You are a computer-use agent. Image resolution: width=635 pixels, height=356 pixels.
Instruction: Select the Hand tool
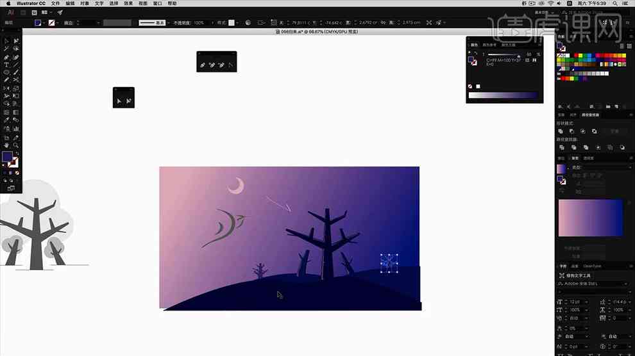(6, 145)
